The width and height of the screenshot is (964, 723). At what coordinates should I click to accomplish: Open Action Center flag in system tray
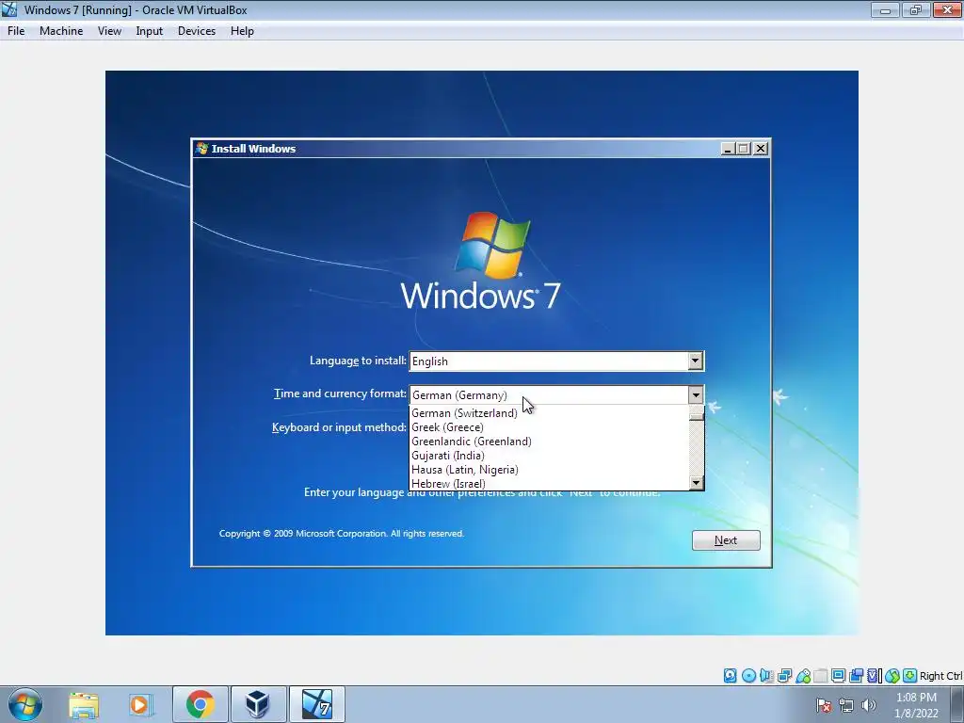coord(824,705)
